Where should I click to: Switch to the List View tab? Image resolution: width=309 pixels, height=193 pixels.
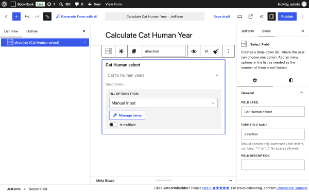tap(11, 31)
